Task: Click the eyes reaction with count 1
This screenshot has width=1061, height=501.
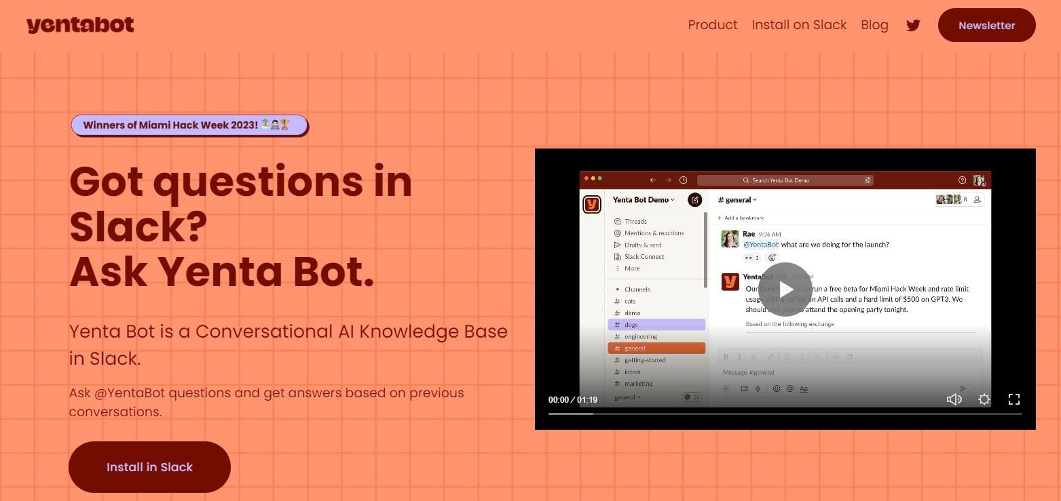Action: 752,258
